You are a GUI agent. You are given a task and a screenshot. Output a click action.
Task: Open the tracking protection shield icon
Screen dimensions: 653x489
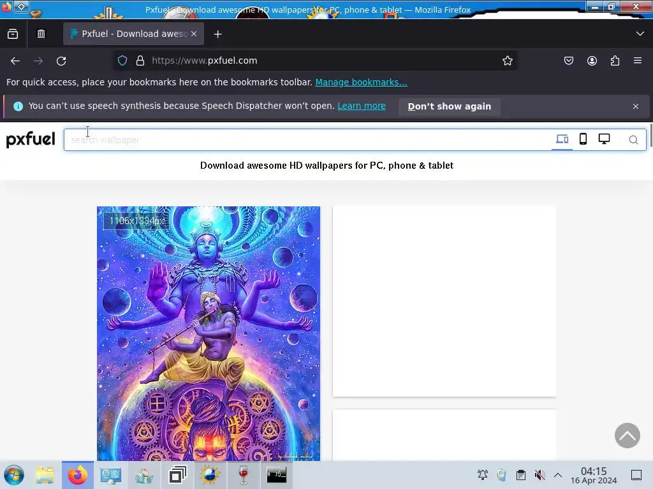click(x=122, y=60)
